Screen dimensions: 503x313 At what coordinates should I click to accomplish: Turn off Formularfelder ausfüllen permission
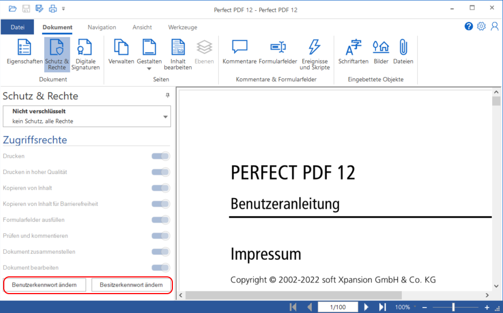pyautogui.click(x=160, y=220)
